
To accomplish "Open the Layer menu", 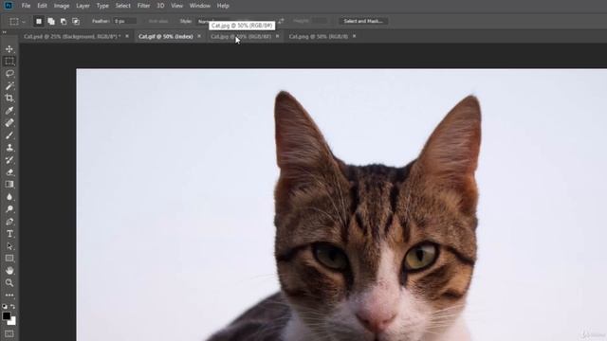I will [83, 6].
